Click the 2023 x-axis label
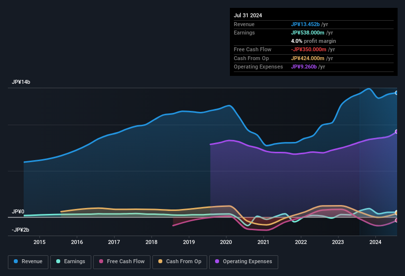This screenshot has width=405, height=276. [338, 242]
